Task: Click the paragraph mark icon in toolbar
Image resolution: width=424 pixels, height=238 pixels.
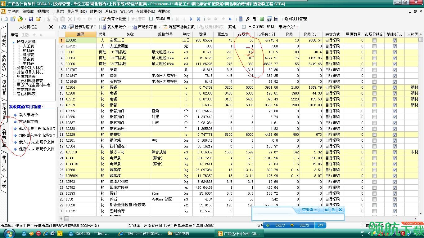Action: [255, 19]
